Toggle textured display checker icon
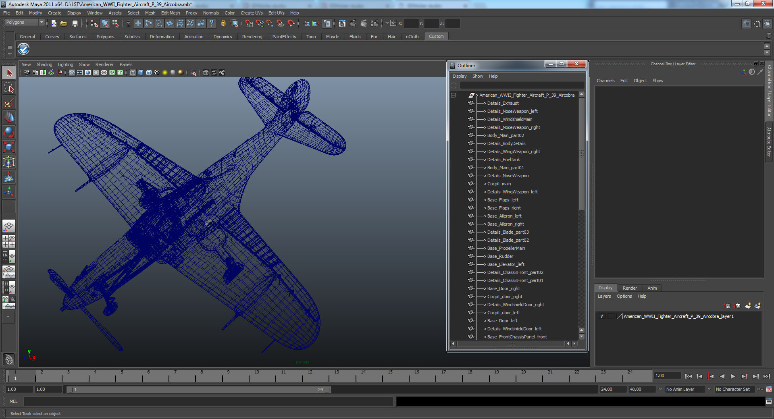774x419 pixels. tap(157, 73)
